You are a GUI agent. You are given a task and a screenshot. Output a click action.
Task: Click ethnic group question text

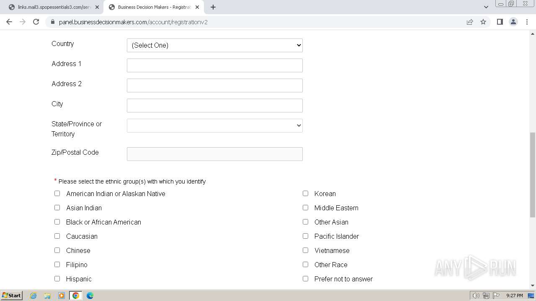[x=132, y=181]
